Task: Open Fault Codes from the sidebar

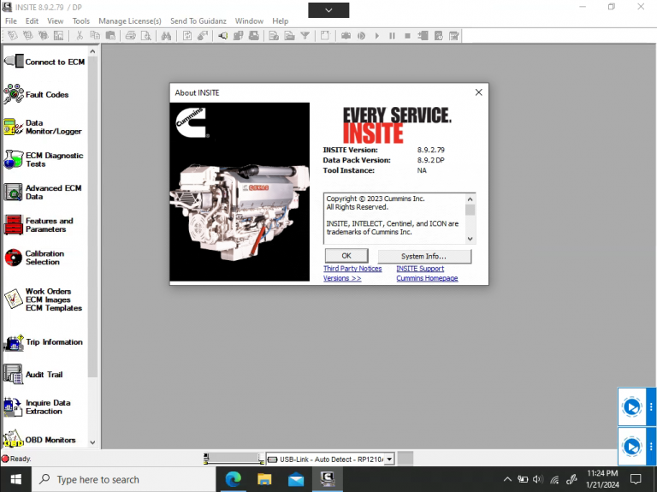Action: (x=13, y=94)
